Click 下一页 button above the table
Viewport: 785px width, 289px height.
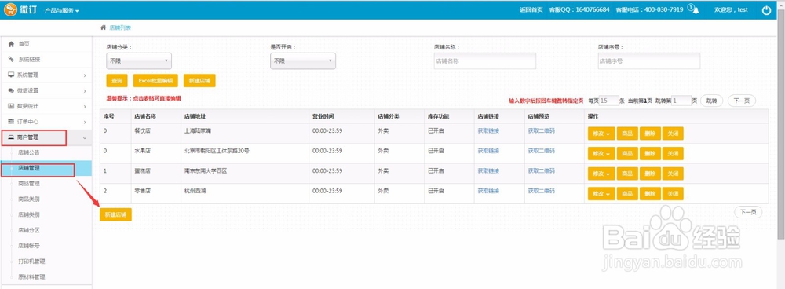tap(742, 101)
